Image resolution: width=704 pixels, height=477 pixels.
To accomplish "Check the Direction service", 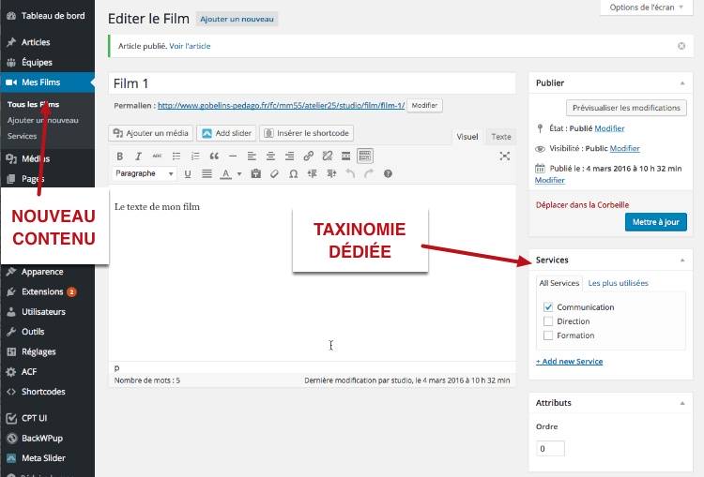I will tap(548, 321).
